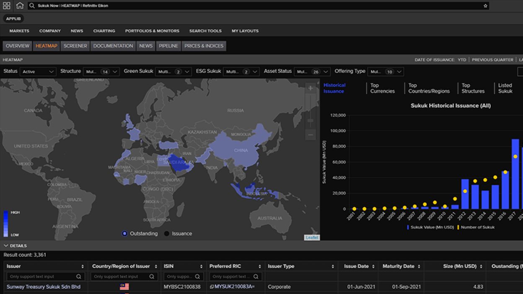Zoom out on the map with the minus control
This screenshot has height=294, width=523.
[x=310, y=134]
